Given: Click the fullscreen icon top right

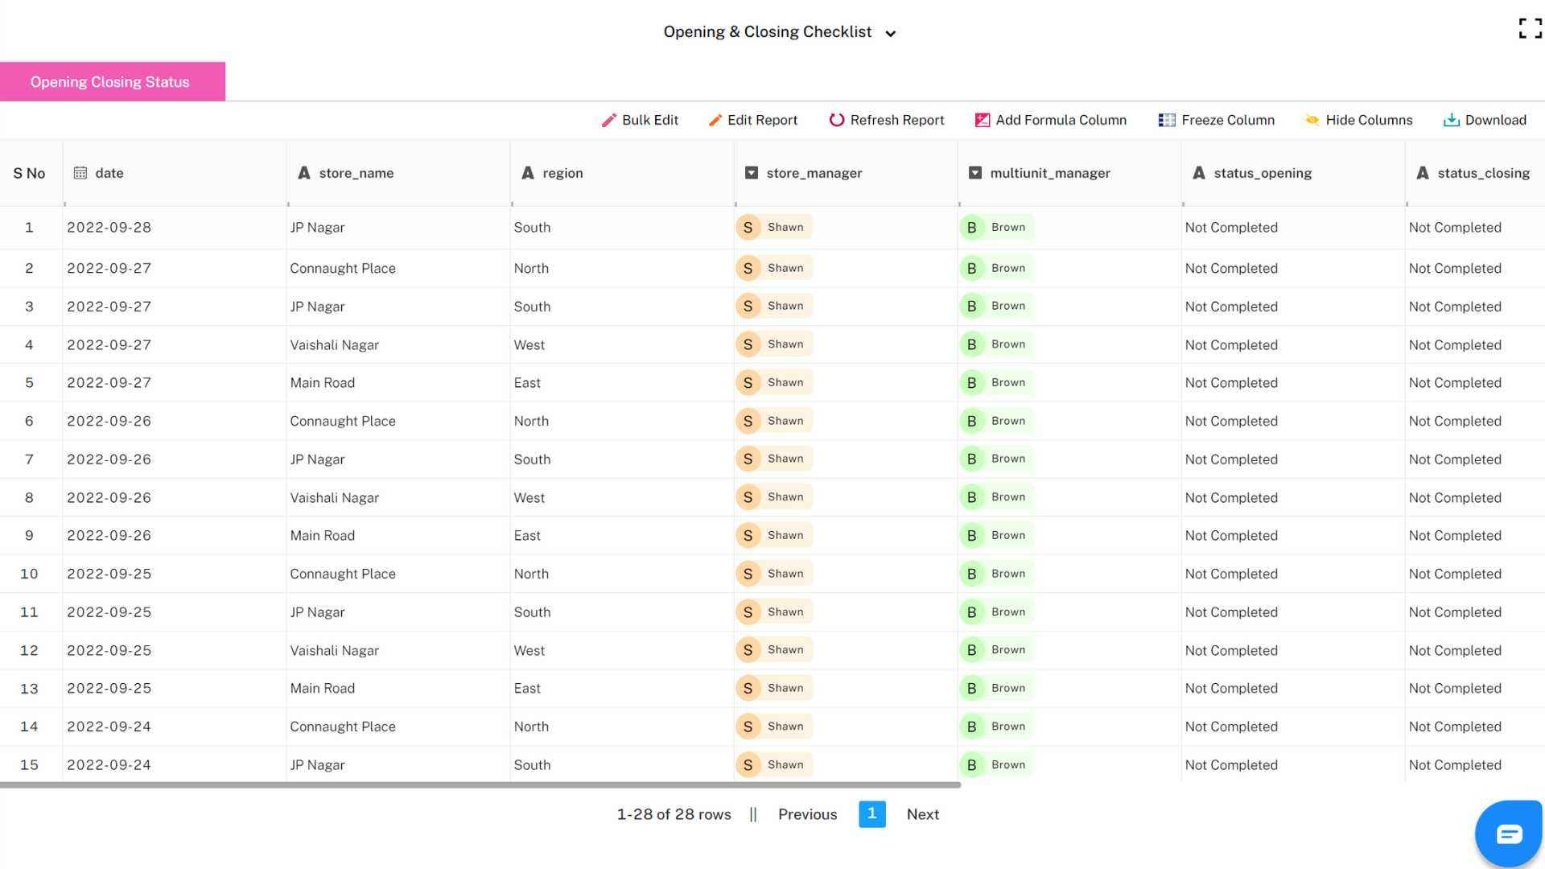Looking at the screenshot, I should pos(1528,27).
